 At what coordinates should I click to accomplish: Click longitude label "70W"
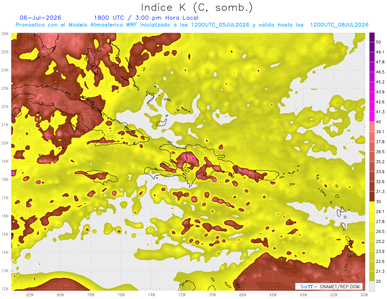(212, 294)
